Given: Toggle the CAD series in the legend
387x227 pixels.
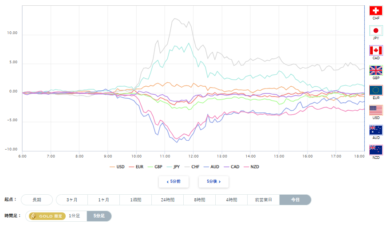Looking at the screenshot, I should [232, 167].
